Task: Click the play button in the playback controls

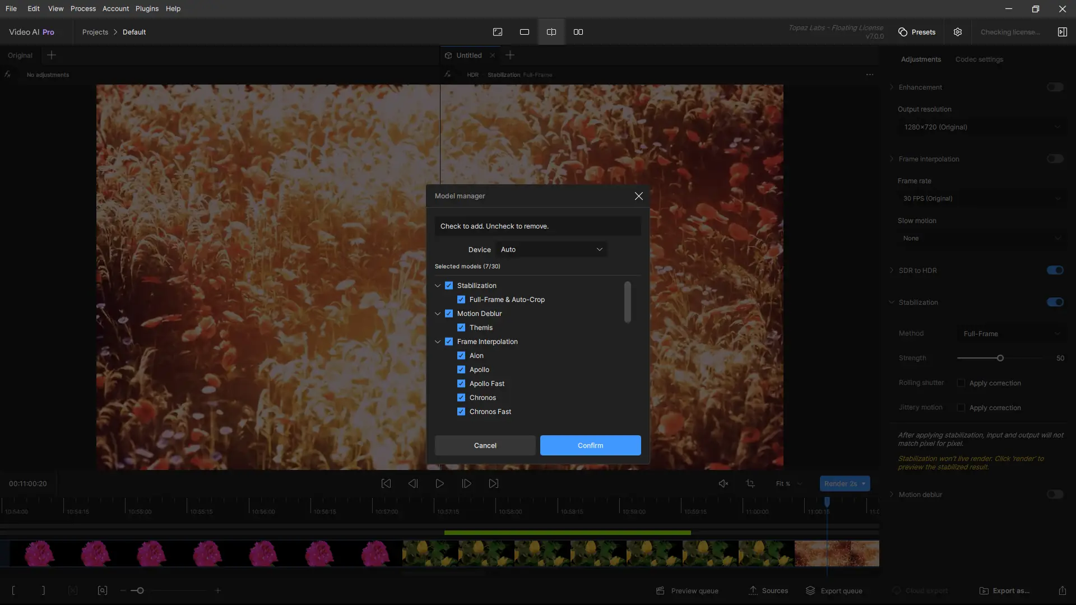Action: pyautogui.click(x=440, y=483)
